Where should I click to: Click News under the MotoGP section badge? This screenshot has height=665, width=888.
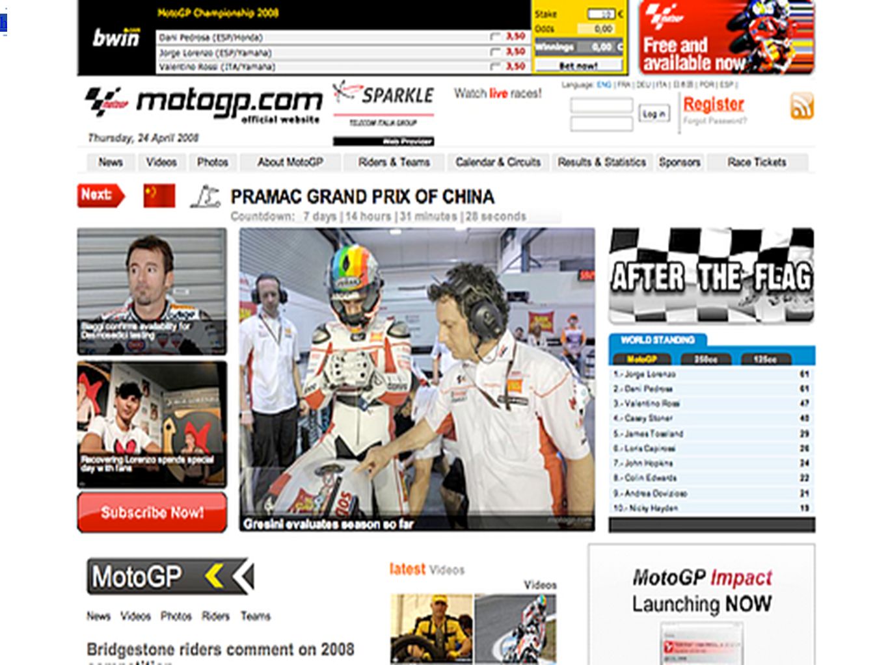99,616
